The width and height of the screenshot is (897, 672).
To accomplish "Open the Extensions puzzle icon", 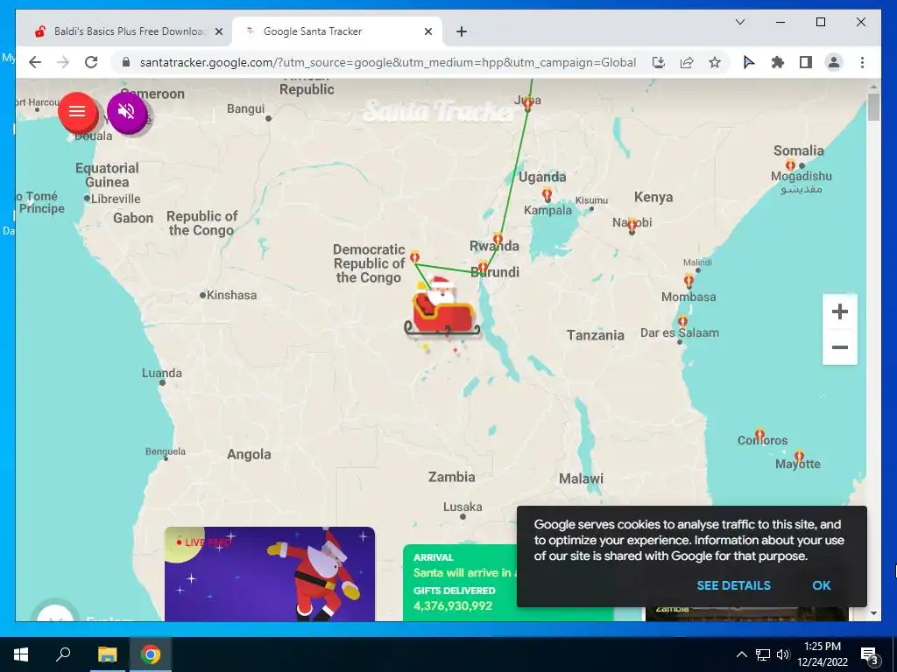I will [x=778, y=62].
